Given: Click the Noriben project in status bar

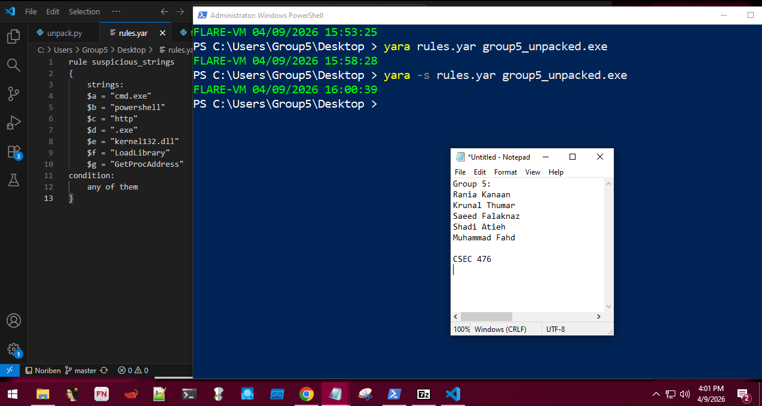Looking at the screenshot, I should coord(42,370).
